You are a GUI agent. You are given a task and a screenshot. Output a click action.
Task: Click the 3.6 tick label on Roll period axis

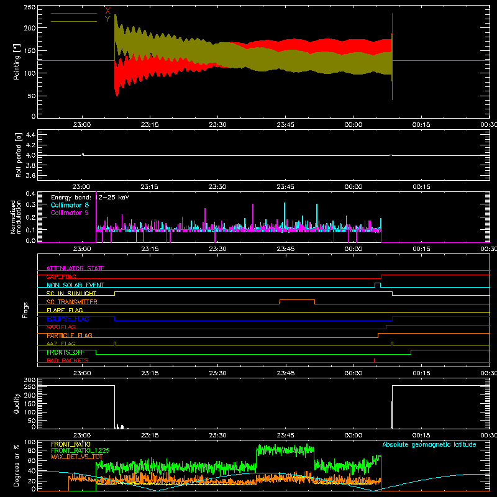(30, 175)
